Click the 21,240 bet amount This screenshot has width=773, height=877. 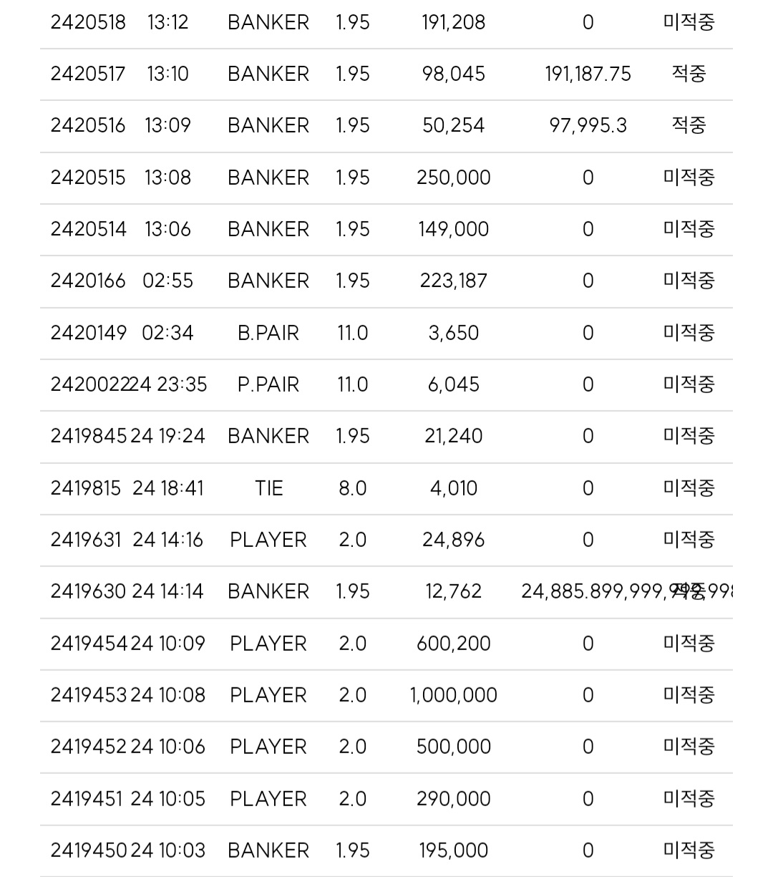(454, 436)
